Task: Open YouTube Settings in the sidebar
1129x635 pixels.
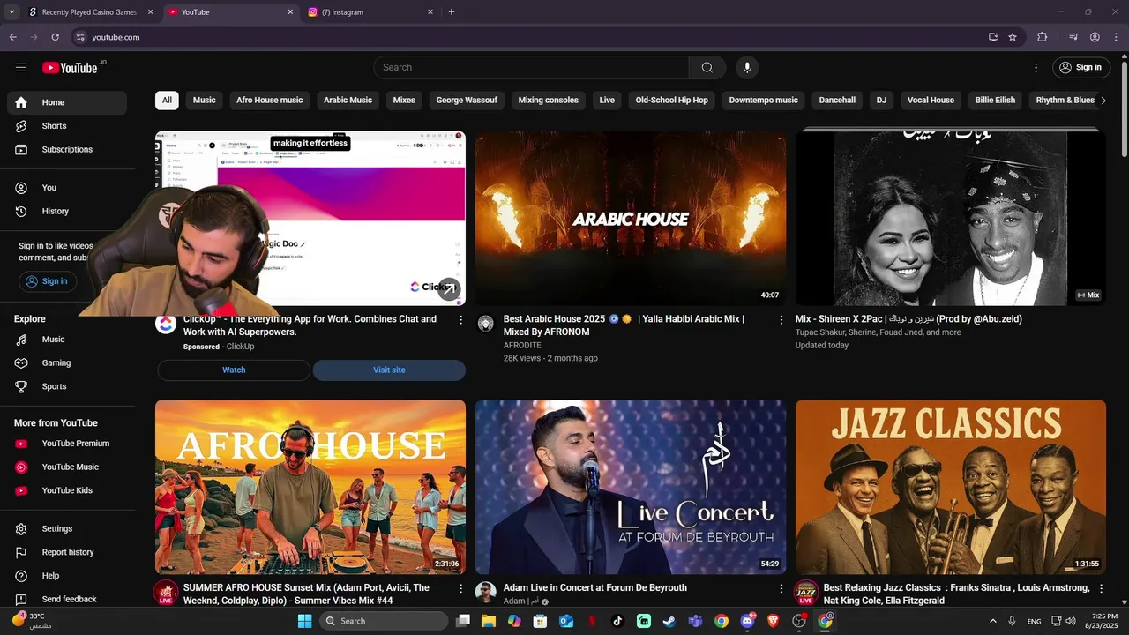Action: point(67,528)
